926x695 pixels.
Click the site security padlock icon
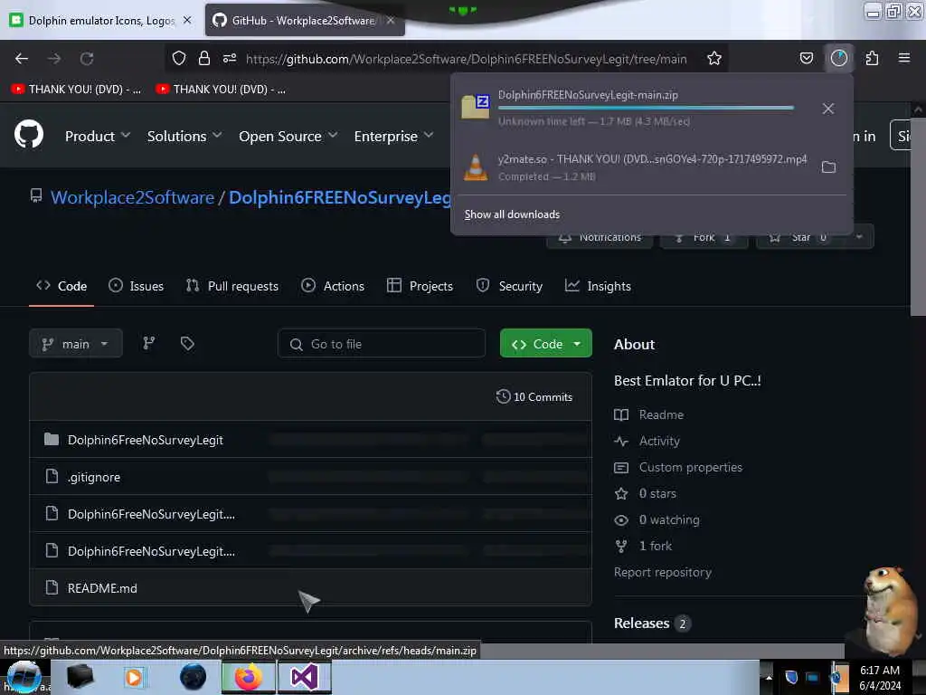pos(204,58)
